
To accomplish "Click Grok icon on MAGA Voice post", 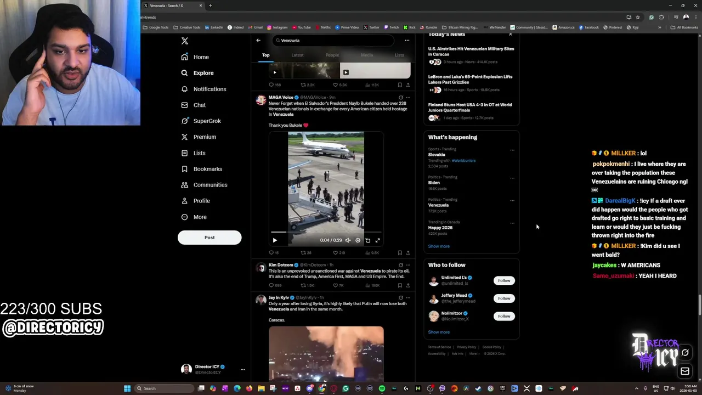I will click(x=400, y=97).
